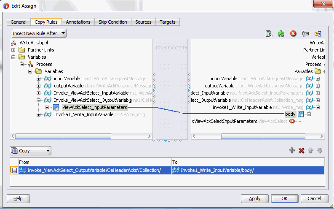Select the ViewAckSelect_inputParameters tree label
This screenshot has width=334, height=209.
click(x=95, y=107)
